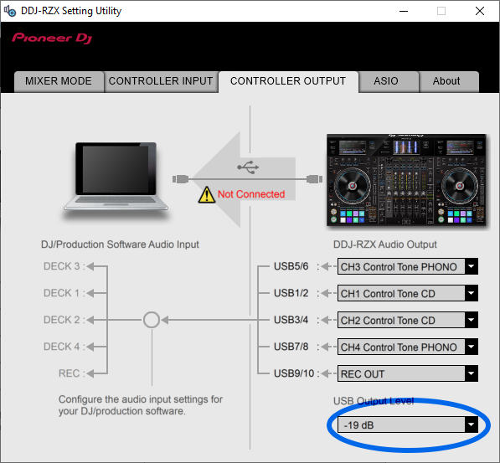Expand the USB9/10 REC OUT dropdown

tap(408, 373)
